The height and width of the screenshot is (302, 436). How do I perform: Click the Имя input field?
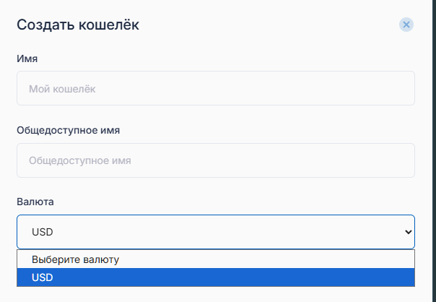click(215, 89)
